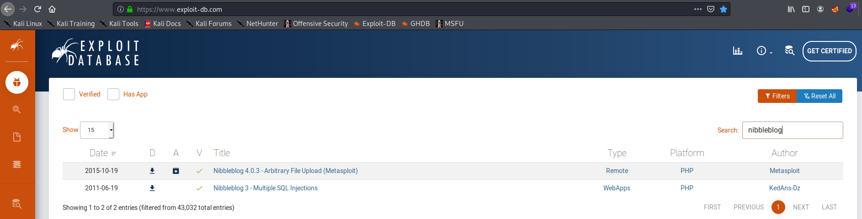Open Nibbleblog 4.0.3 Arbitrary File Upload link
The image size is (862, 219).
point(285,171)
